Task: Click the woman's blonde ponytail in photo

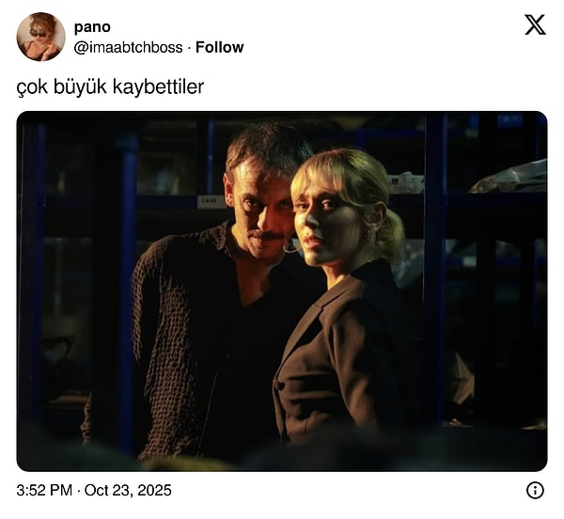Action: 390,234
